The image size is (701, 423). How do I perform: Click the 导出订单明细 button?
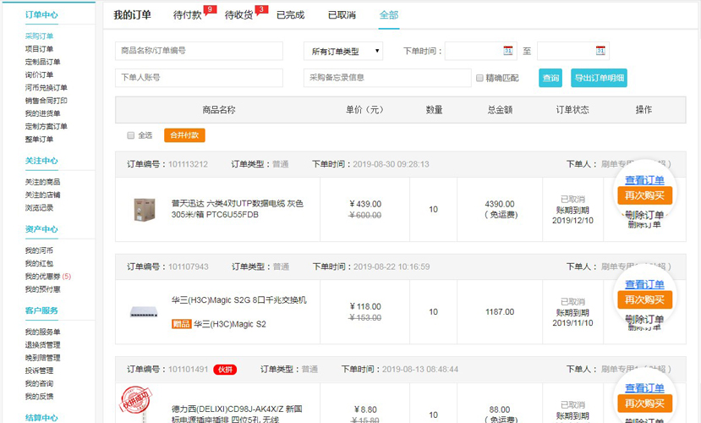pos(599,78)
